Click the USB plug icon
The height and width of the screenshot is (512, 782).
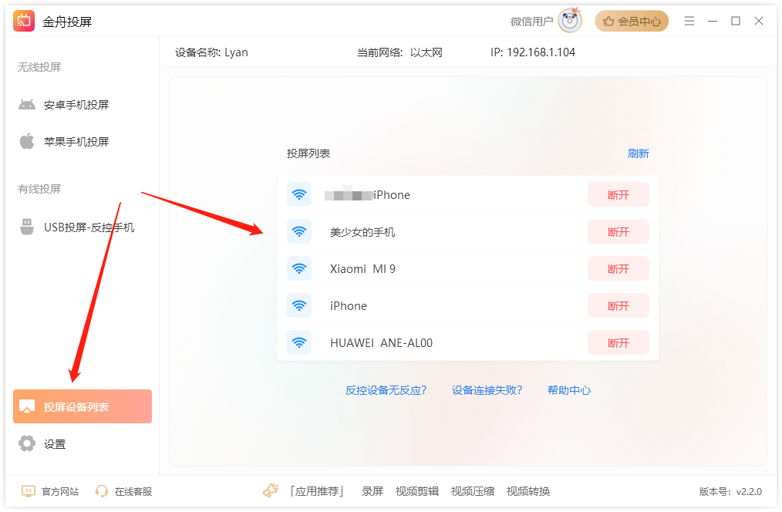click(x=27, y=227)
